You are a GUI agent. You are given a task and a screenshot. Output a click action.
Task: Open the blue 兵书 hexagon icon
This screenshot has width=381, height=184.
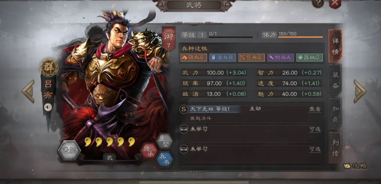[165, 160]
